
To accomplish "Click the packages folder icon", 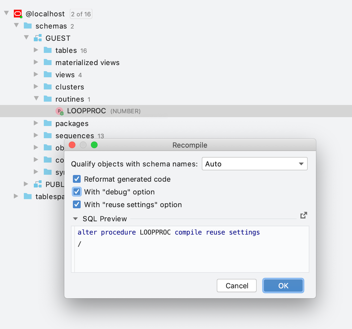I will 48,123.
